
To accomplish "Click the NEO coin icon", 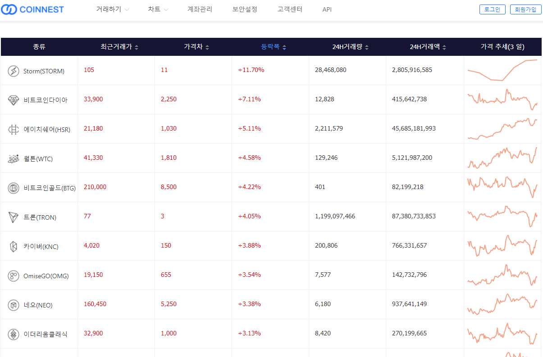I will [14, 305].
